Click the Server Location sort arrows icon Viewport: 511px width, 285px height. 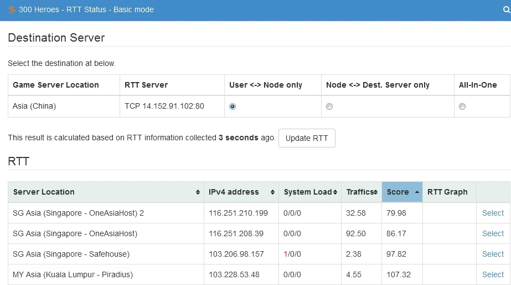[x=198, y=192]
